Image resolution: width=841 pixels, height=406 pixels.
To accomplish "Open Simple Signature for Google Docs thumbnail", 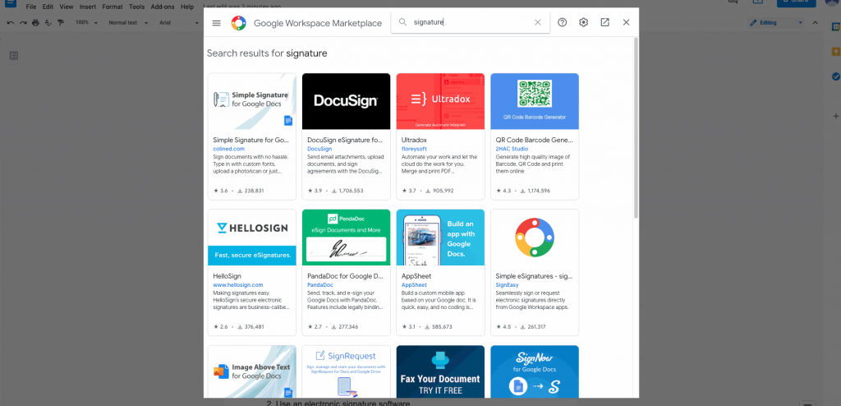I will tap(252, 102).
